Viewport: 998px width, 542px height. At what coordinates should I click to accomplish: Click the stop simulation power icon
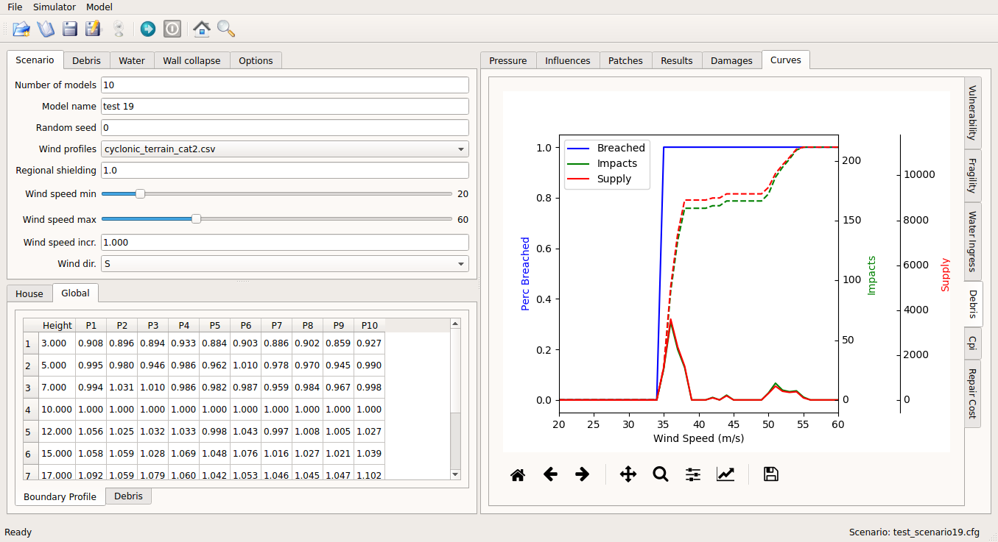[x=172, y=29]
